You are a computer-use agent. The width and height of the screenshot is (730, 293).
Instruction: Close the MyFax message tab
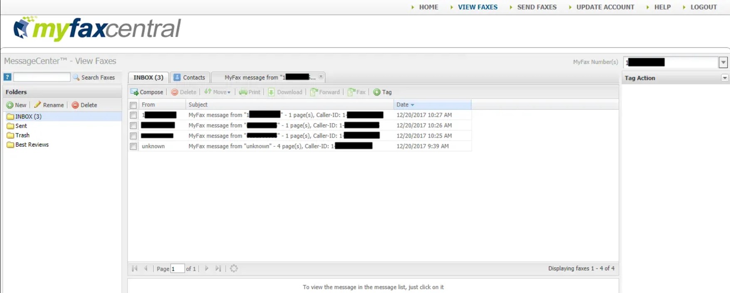coord(321,76)
